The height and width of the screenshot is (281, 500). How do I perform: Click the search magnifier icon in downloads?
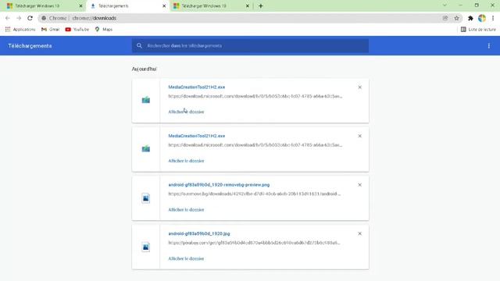pos(139,45)
